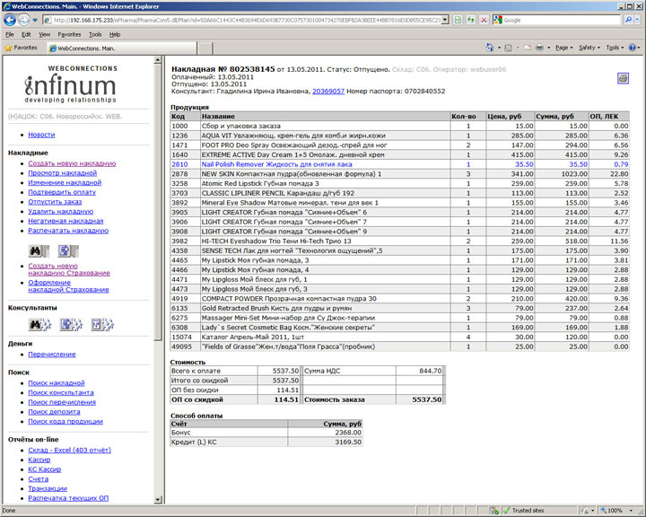The image size is (646, 517).
Task: Stop loading with the red X icon
Action: tap(484, 20)
